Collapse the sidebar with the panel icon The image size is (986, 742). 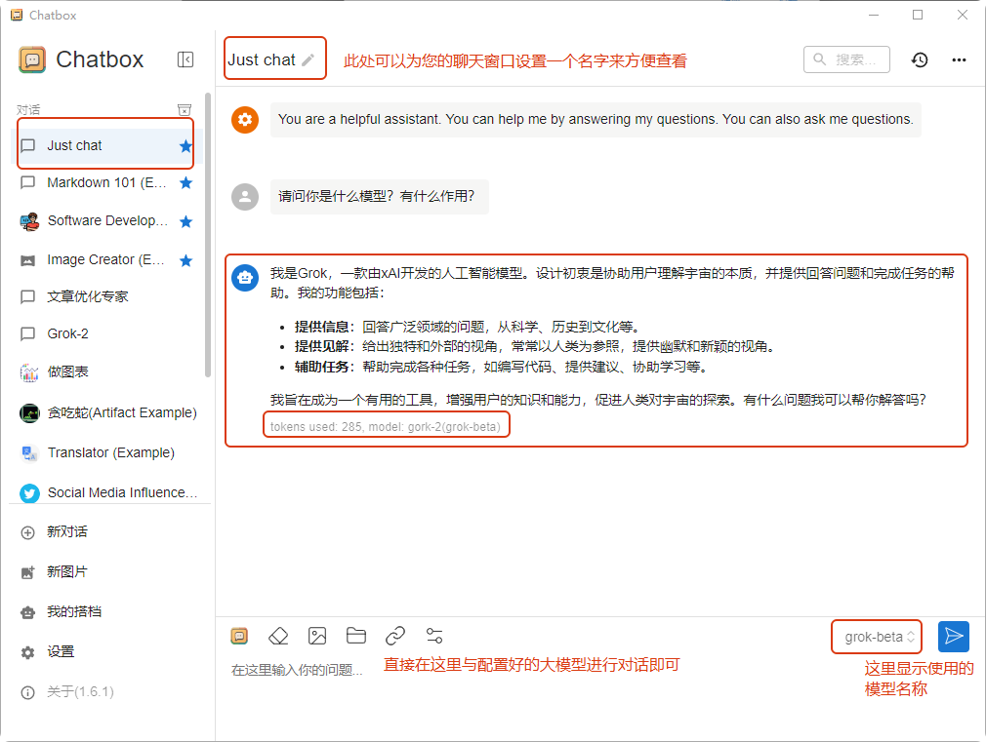click(x=185, y=59)
